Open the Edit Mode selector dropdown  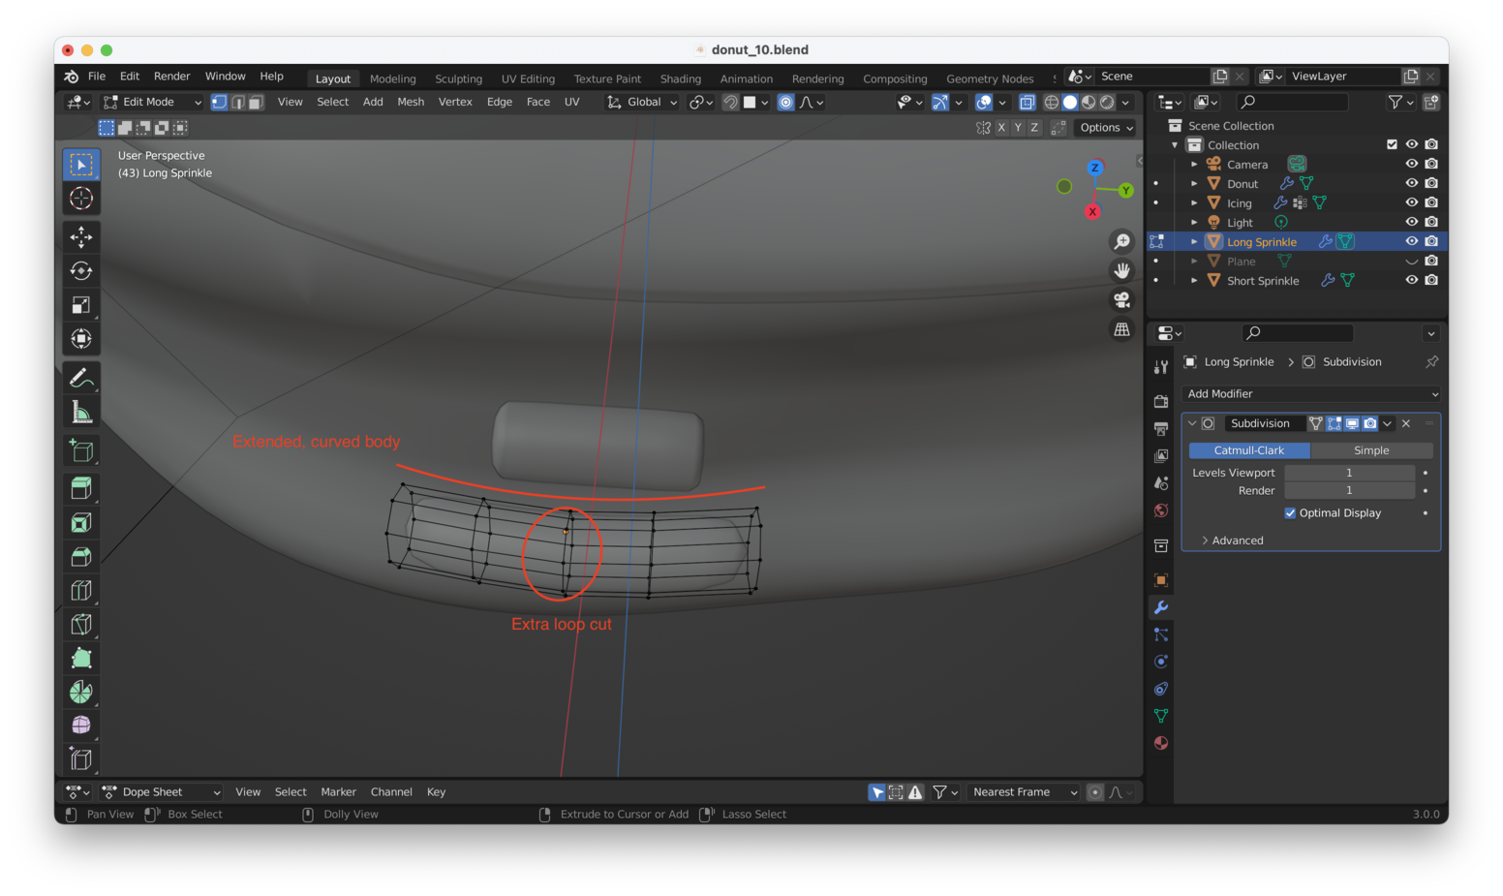click(x=152, y=102)
